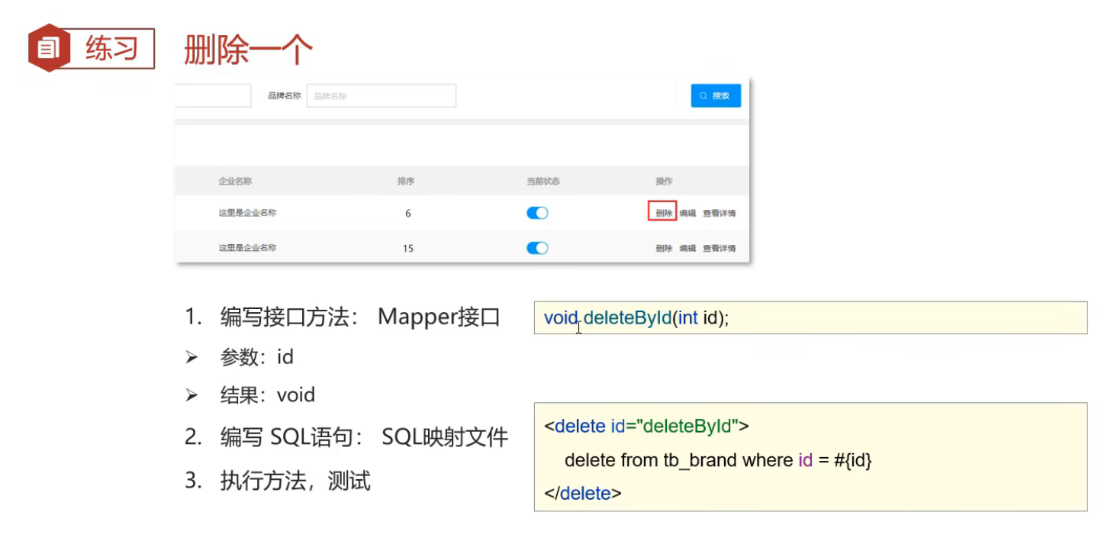Click the partially visible left search input
This screenshot has height=557, width=1111.
[213, 96]
